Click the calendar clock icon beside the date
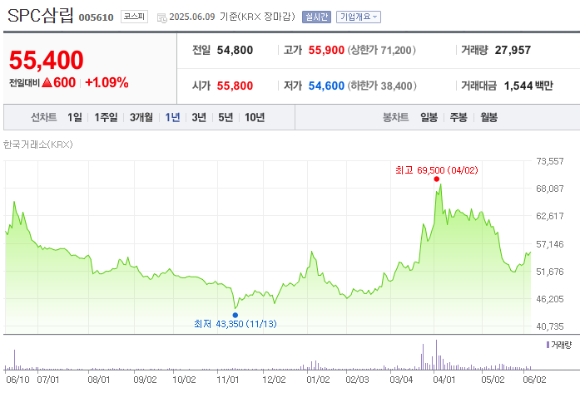580x402 pixels. (162, 17)
